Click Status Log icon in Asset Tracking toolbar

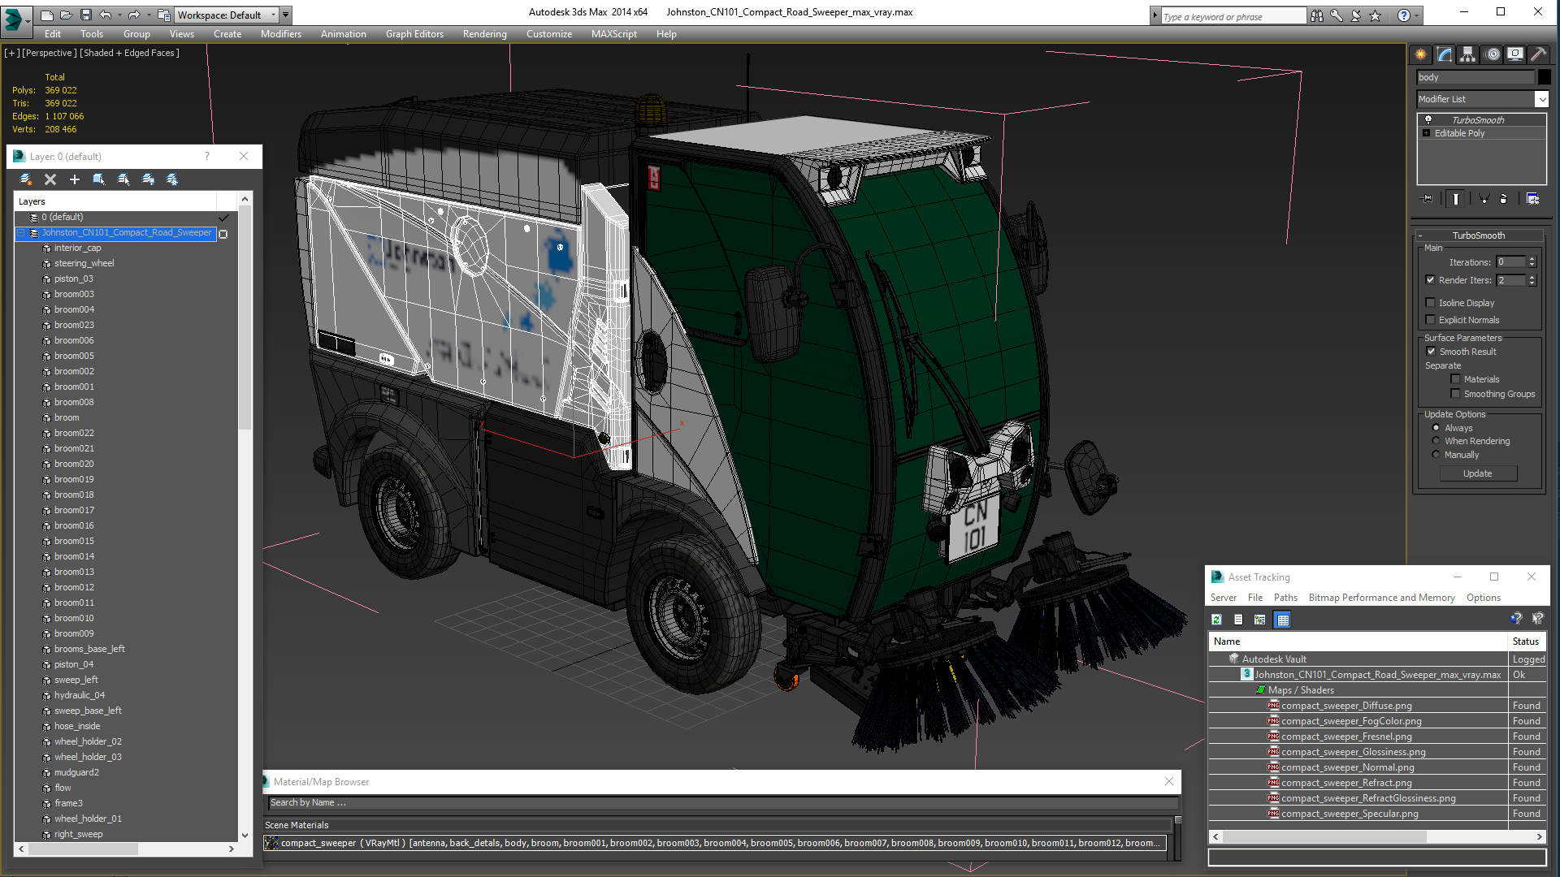coord(1238,620)
